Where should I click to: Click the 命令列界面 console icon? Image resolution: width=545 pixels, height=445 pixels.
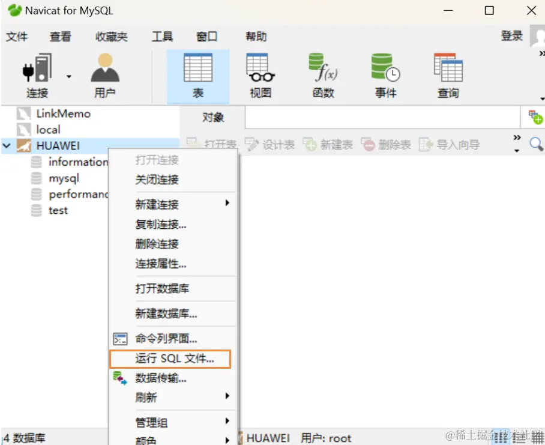pos(120,339)
